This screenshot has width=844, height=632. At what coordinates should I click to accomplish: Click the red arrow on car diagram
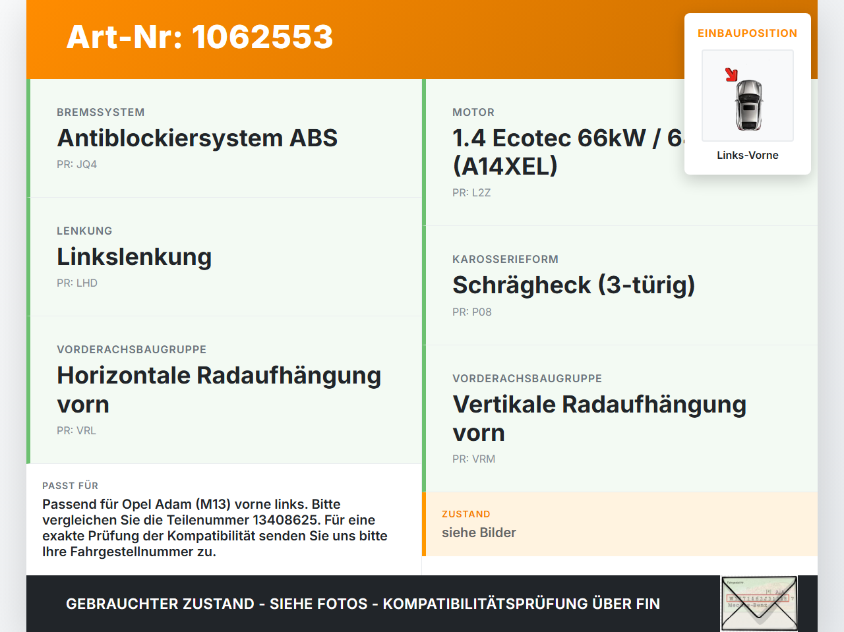tap(731, 74)
